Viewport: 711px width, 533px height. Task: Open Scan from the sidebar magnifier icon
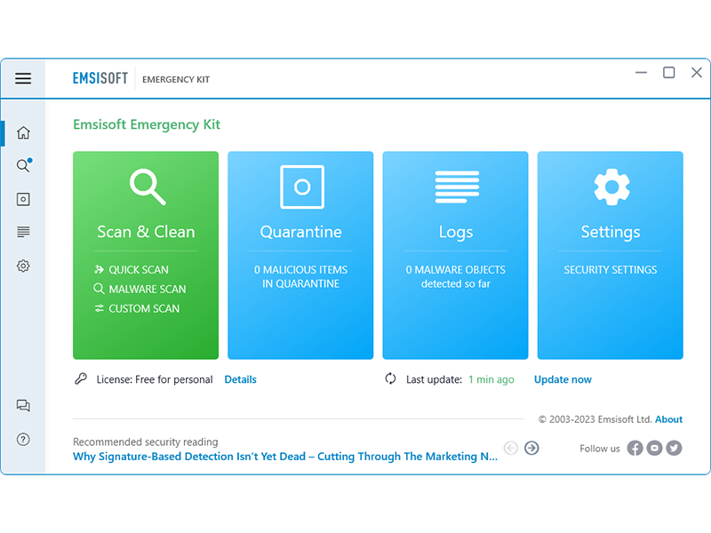click(x=23, y=166)
